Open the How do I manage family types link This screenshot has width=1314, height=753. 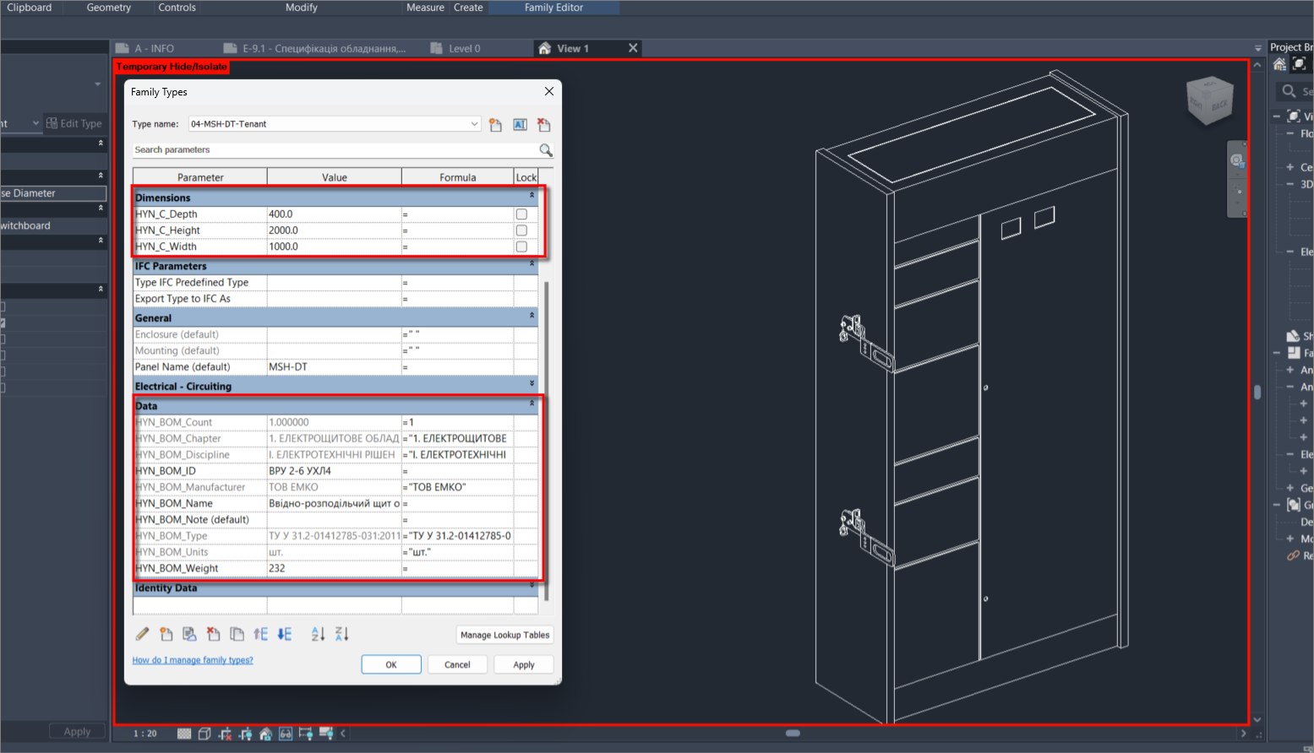[193, 660]
